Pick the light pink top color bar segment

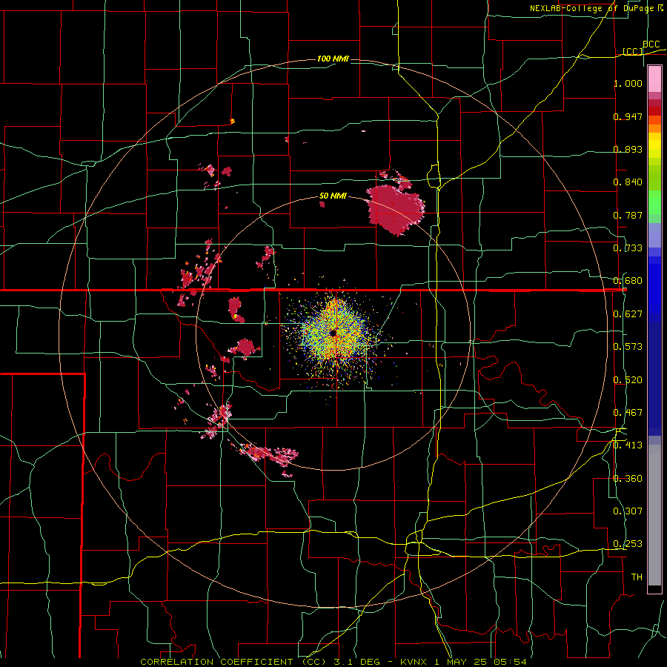654,79
